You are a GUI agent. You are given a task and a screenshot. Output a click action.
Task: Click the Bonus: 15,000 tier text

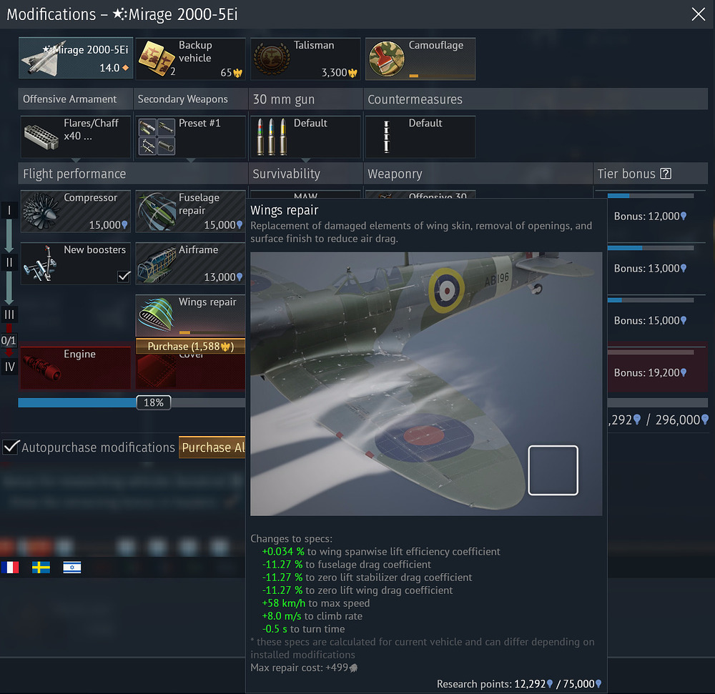650,320
